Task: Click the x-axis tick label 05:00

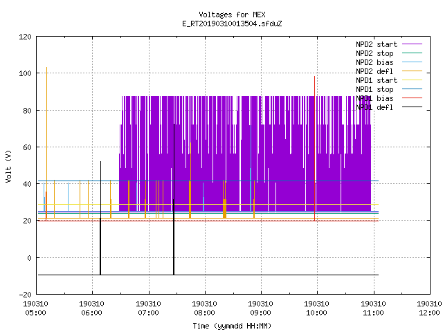Action: [35, 313]
